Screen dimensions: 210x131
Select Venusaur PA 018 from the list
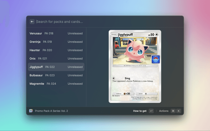[56, 33]
